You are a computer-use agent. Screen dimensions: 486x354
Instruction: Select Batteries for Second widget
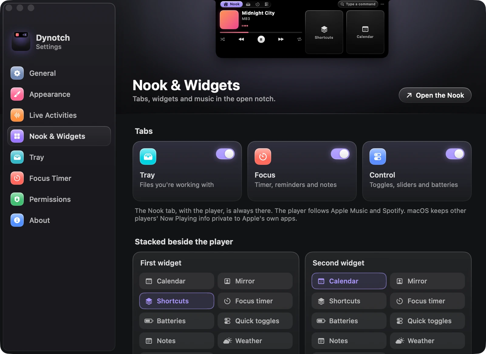point(349,321)
